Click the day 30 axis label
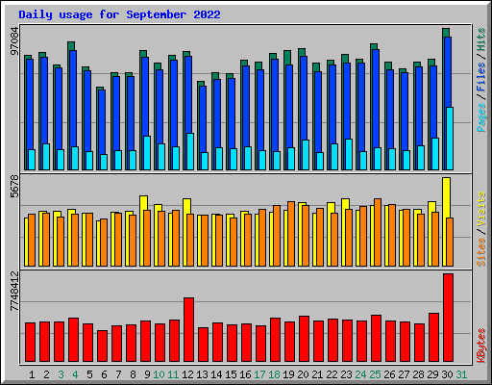 click(x=447, y=374)
